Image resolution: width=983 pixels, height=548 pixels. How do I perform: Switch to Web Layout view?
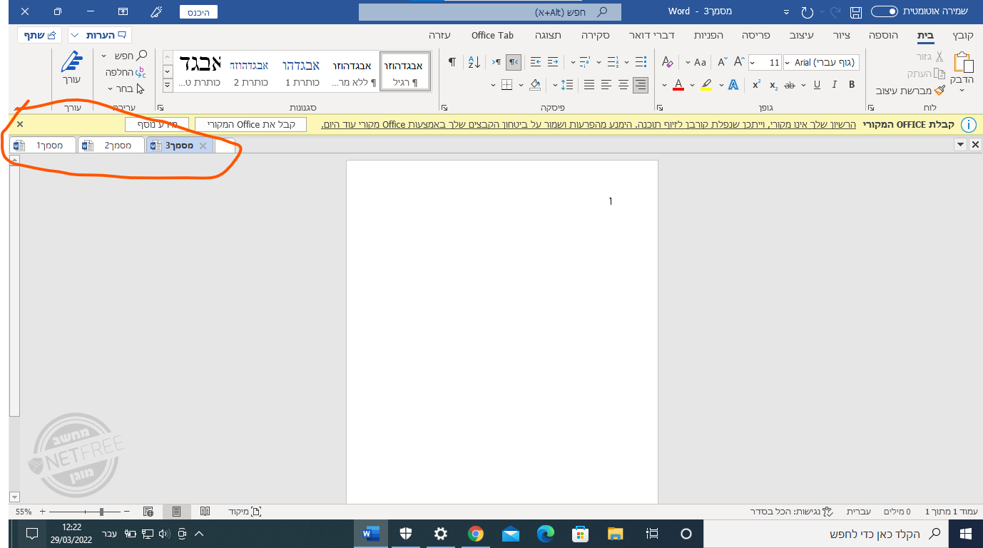148,512
